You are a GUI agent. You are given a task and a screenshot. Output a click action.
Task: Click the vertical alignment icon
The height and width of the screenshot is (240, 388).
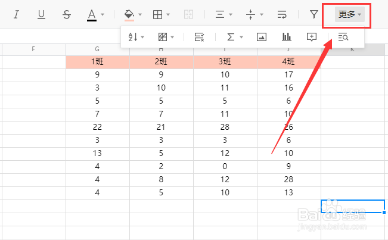tap(250, 14)
